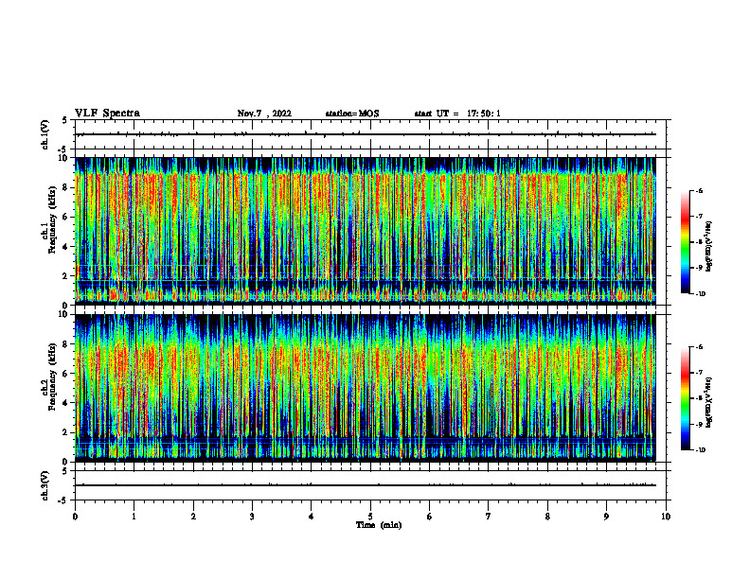Click the ch.2 spectrogram color scale bar

(x=685, y=398)
